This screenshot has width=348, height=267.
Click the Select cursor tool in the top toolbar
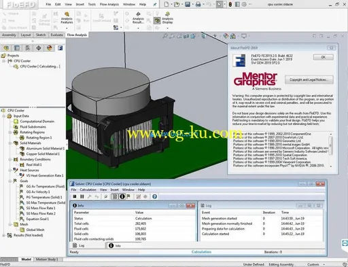click(220, 4)
